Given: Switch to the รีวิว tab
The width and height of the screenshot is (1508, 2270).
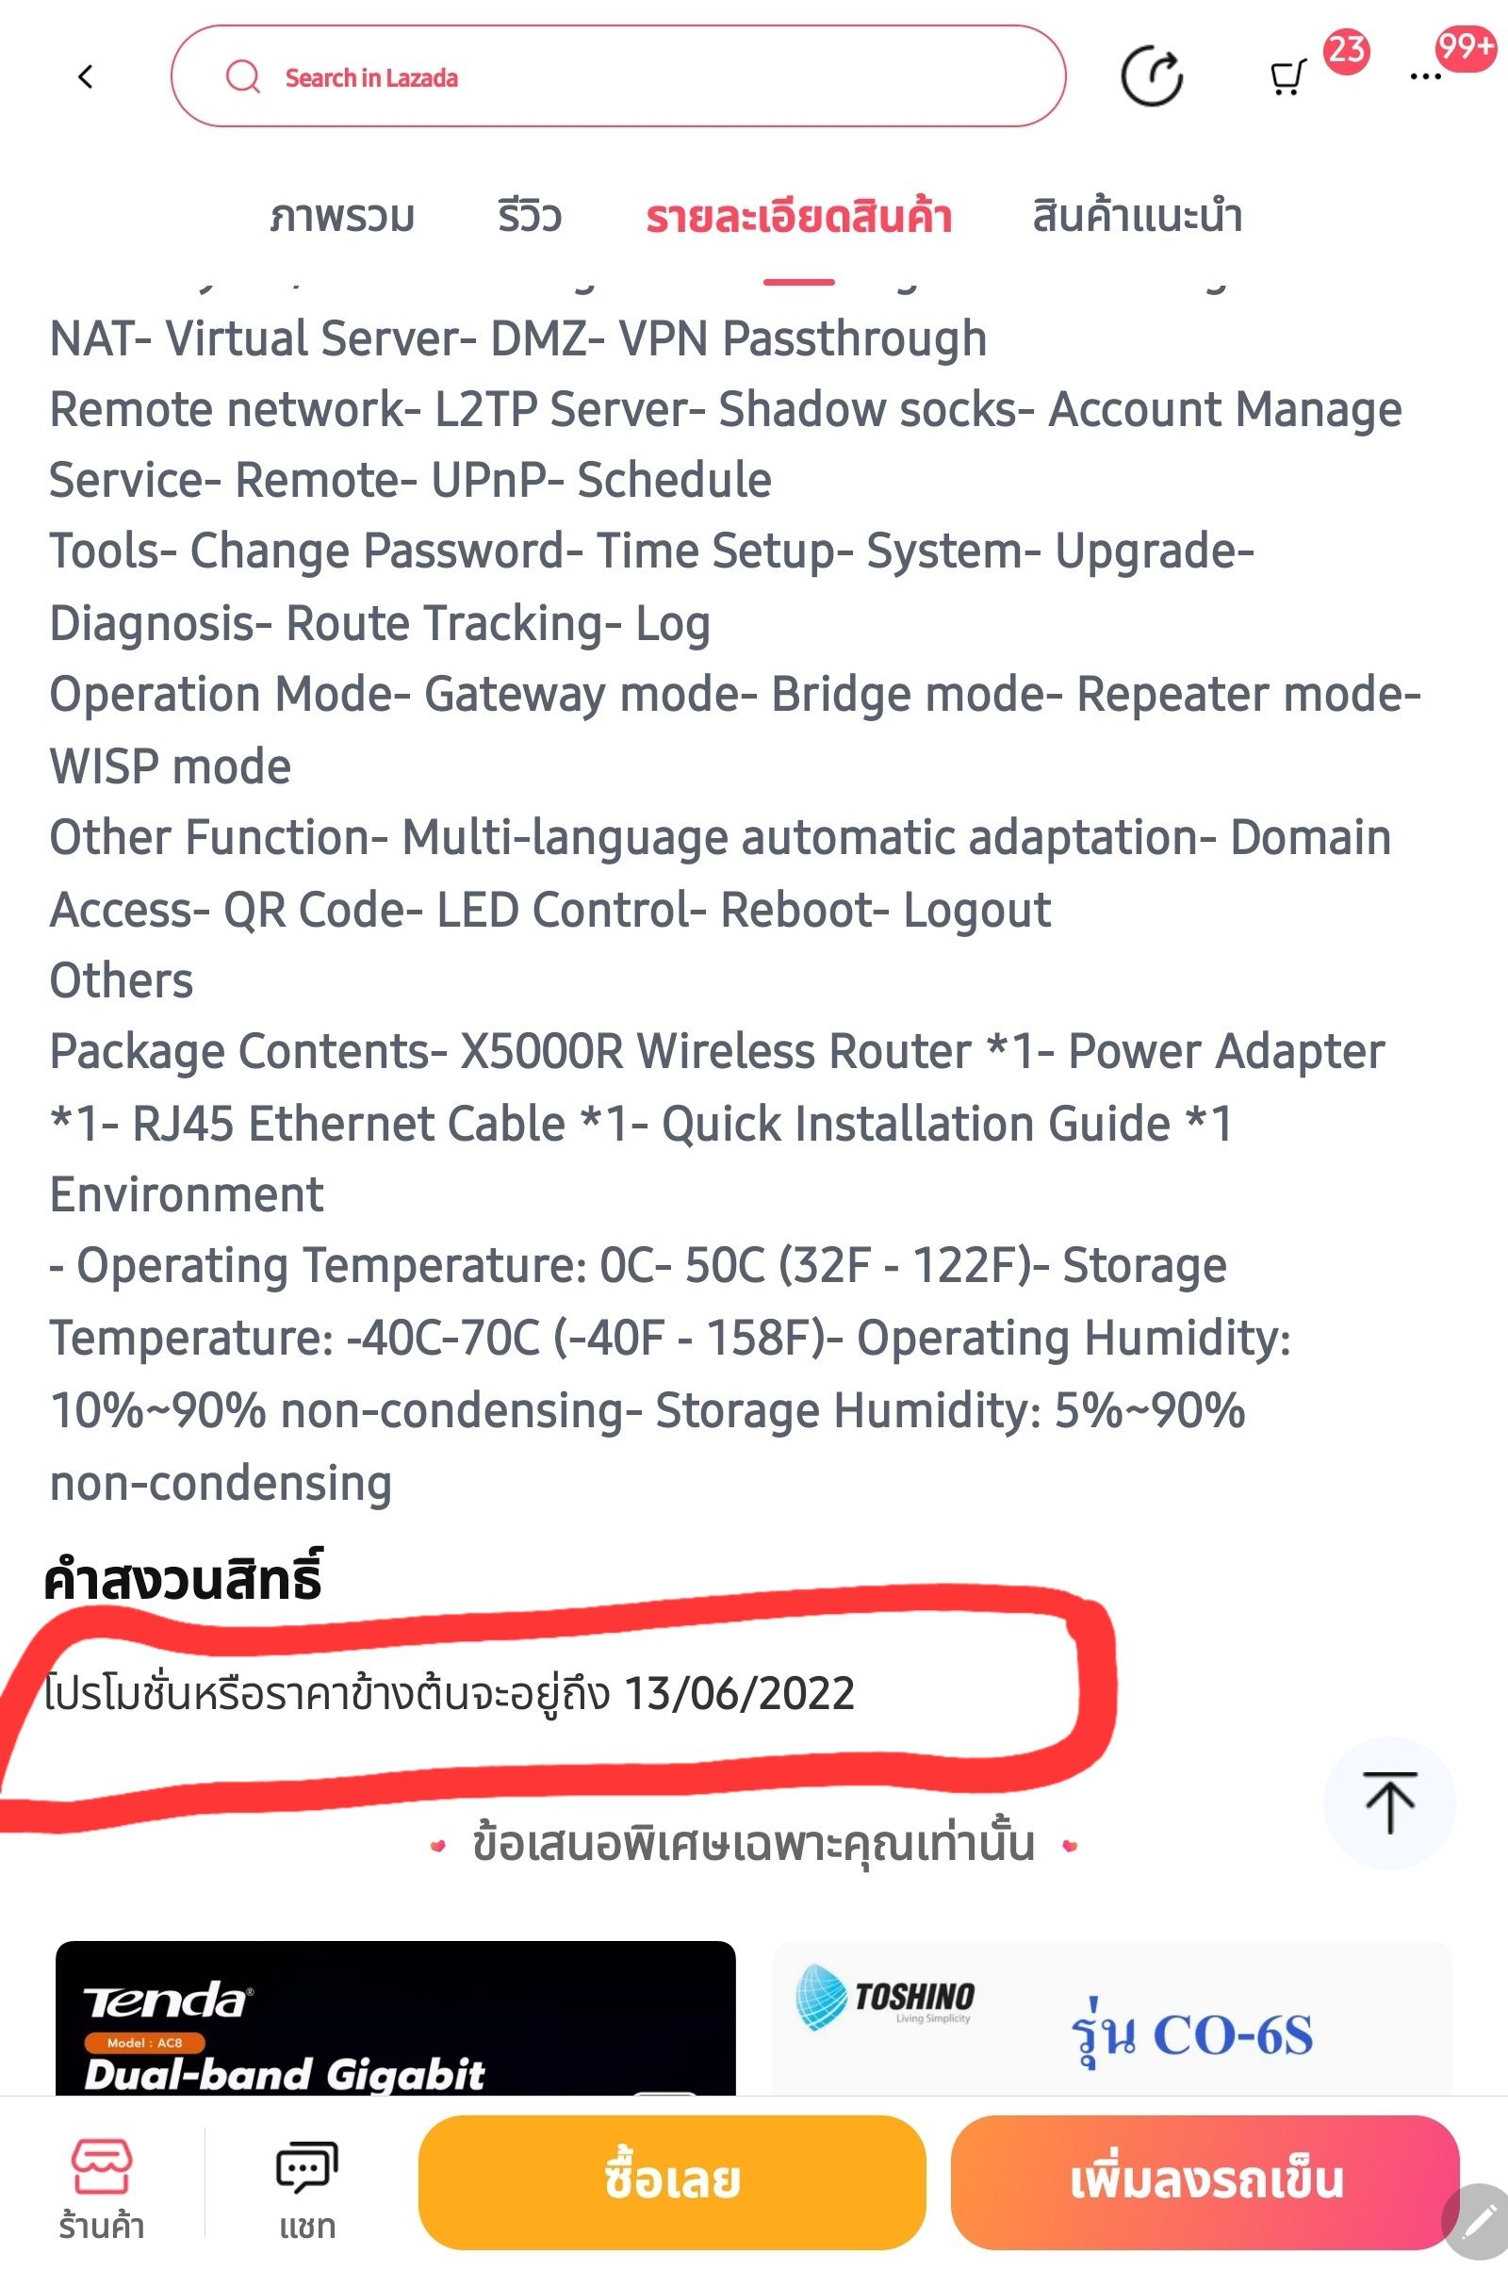Looking at the screenshot, I should tap(529, 217).
